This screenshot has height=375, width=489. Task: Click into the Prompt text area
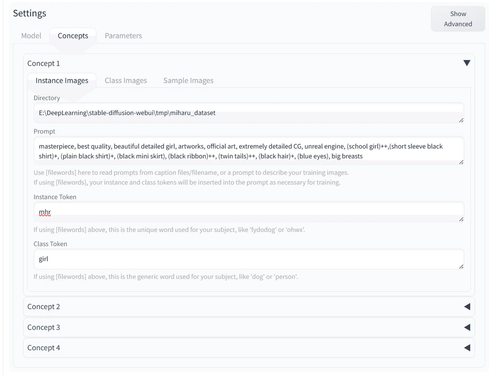[249, 151]
